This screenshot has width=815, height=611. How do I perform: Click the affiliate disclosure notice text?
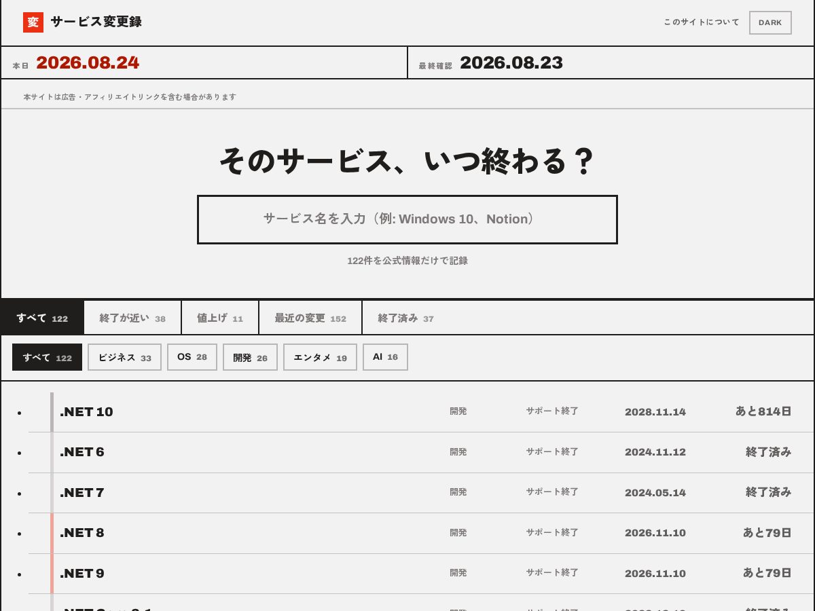[x=130, y=97]
